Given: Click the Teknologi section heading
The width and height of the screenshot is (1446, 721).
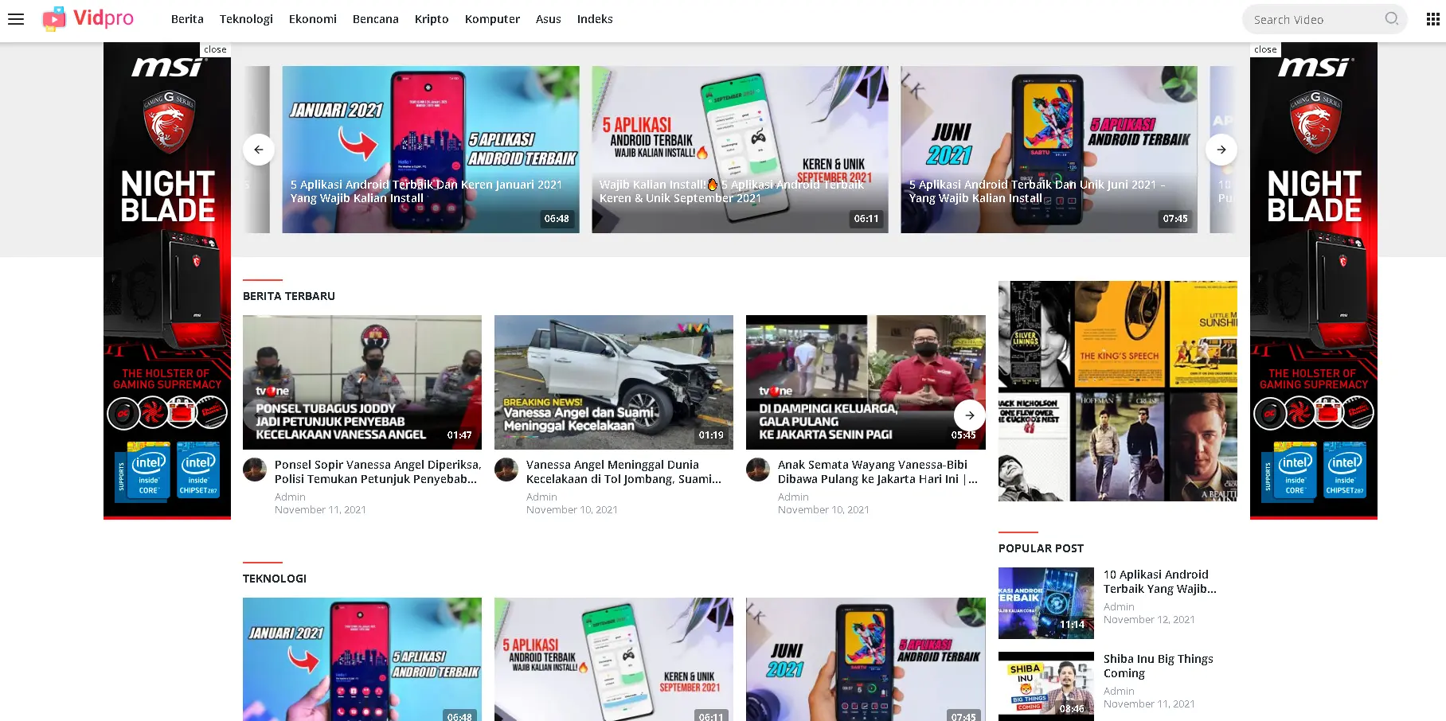Looking at the screenshot, I should point(275,579).
